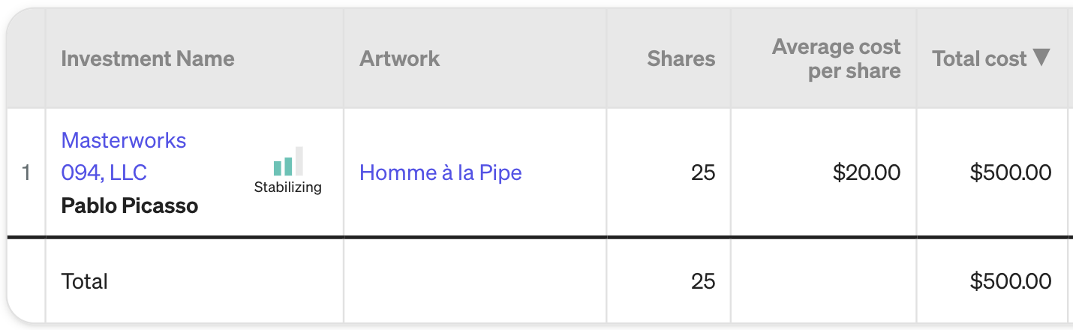Image resolution: width=1073 pixels, height=330 pixels.
Task: Click the Stabilizing status label
Action: point(287,187)
